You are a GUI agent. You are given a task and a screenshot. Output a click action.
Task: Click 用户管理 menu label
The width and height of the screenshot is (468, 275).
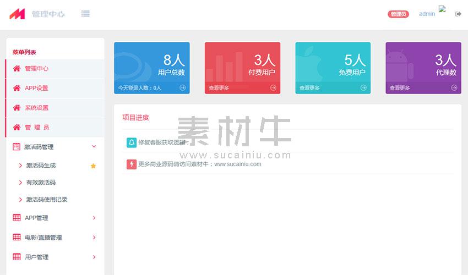pos(36,257)
